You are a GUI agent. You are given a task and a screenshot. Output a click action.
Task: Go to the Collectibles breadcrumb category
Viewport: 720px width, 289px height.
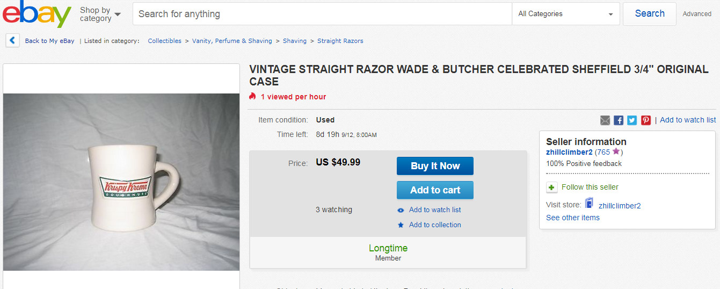[164, 41]
